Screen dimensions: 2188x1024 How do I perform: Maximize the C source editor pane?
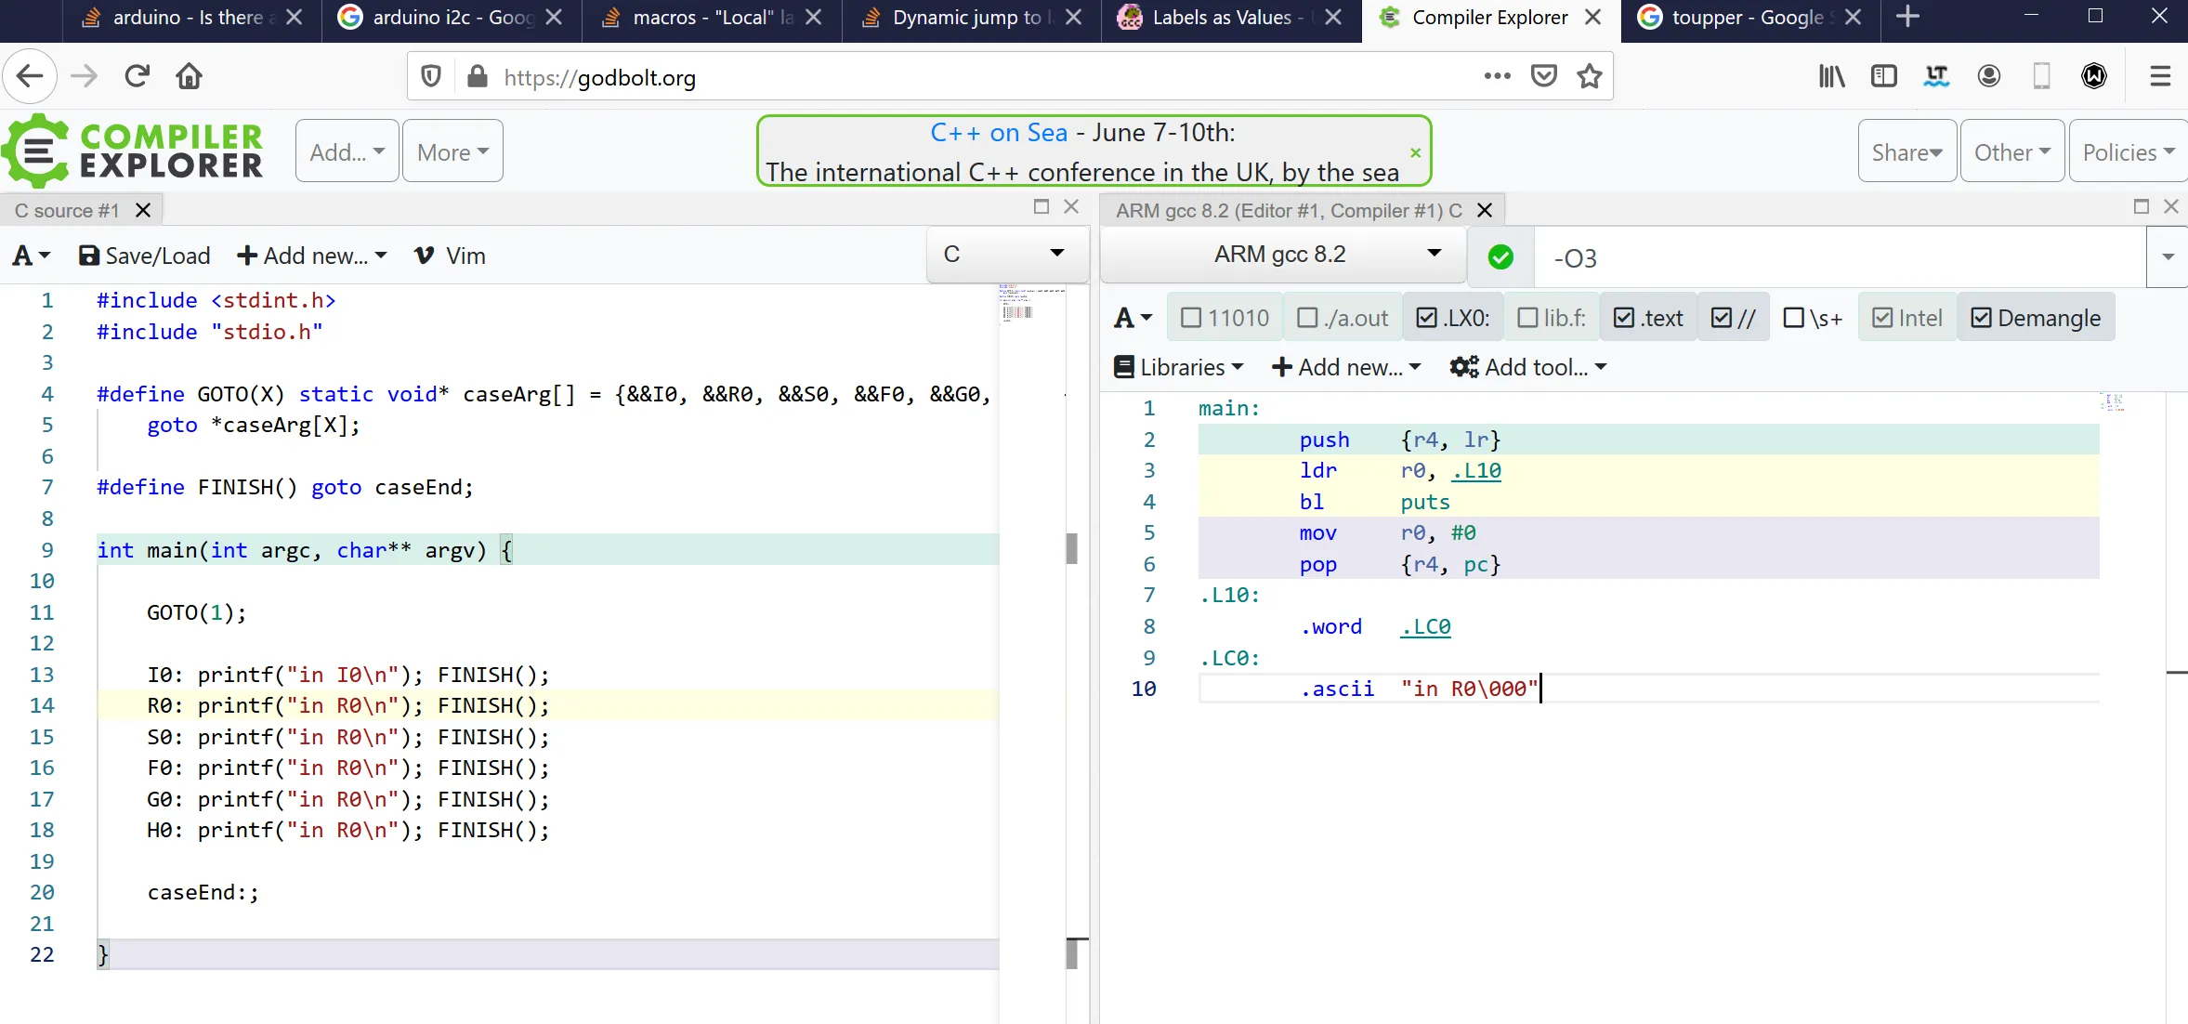click(1042, 206)
